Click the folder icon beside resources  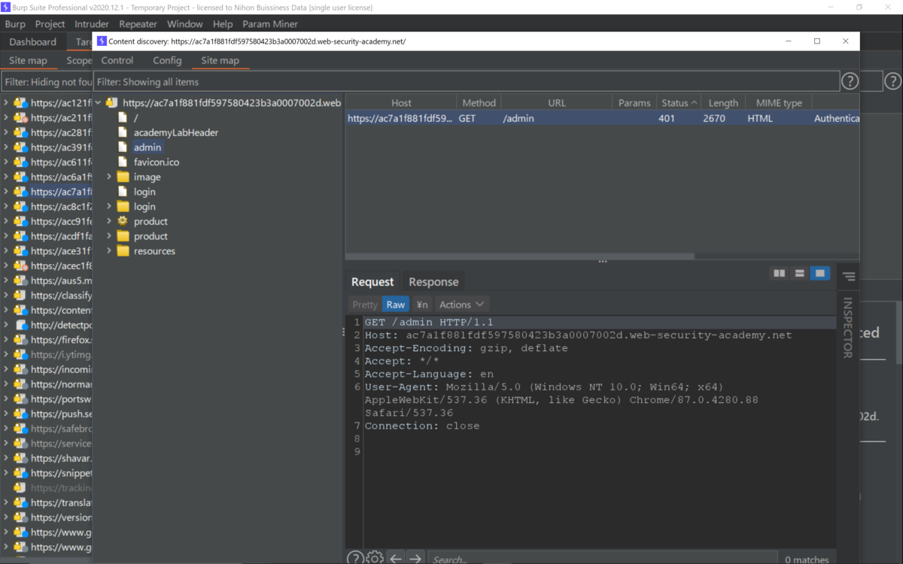[x=123, y=250]
